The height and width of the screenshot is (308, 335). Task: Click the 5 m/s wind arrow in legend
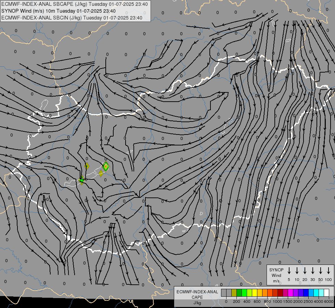coord(289,271)
